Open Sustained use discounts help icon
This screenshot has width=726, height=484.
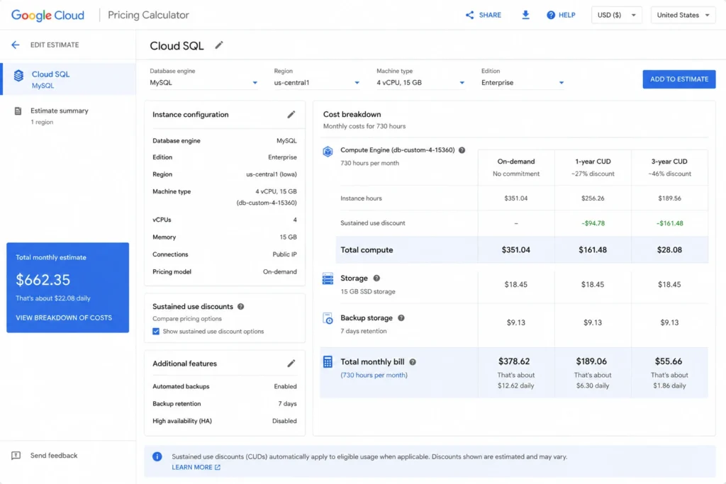(241, 306)
